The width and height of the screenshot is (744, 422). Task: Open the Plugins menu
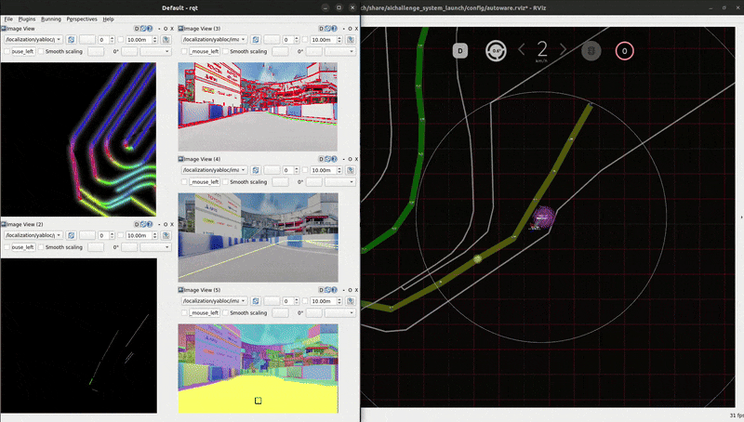tap(27, 19)
